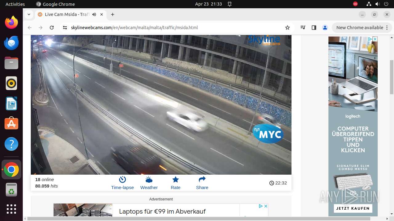The width and height of the screenshot is (394, 221).
Task: Mute the Live Cam Msida tab audio
Action: point(94,14)
